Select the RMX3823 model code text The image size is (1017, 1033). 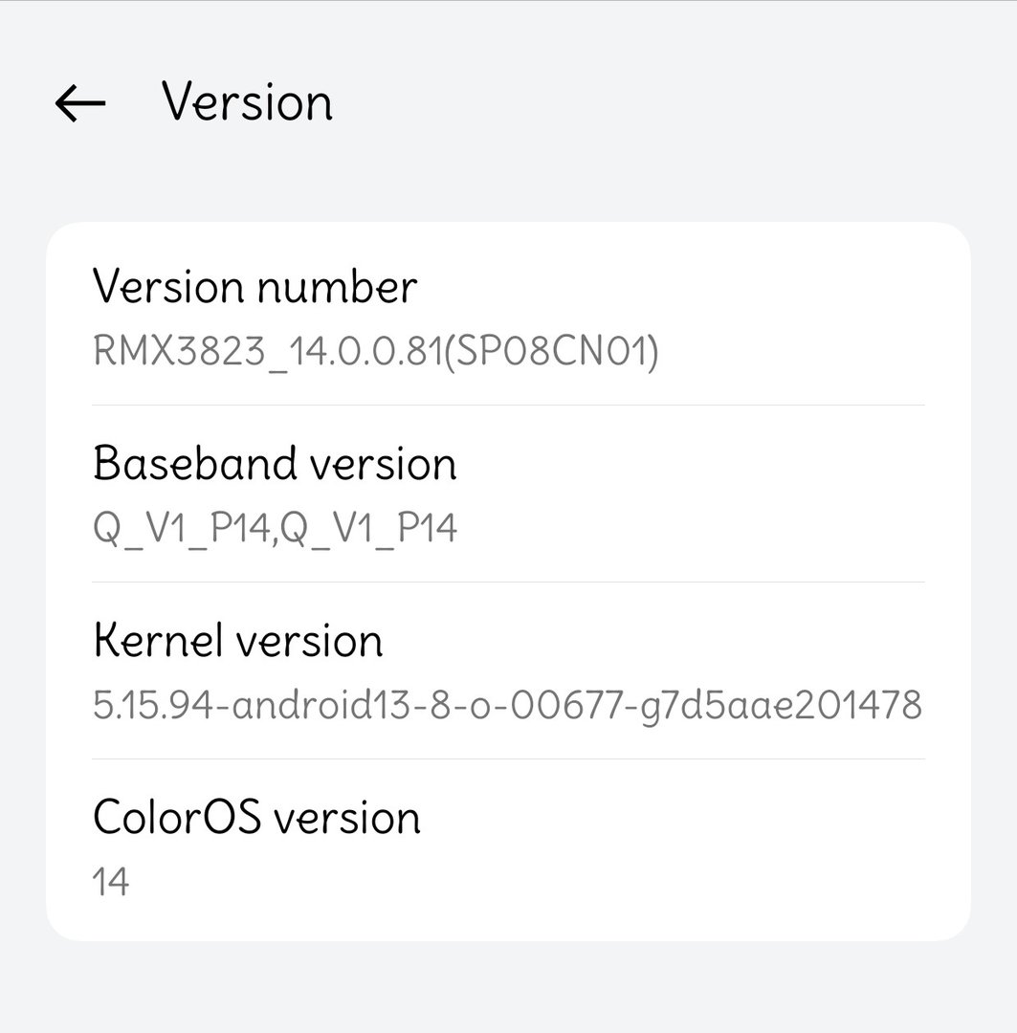pyautogui.click(x=179, y=350)
